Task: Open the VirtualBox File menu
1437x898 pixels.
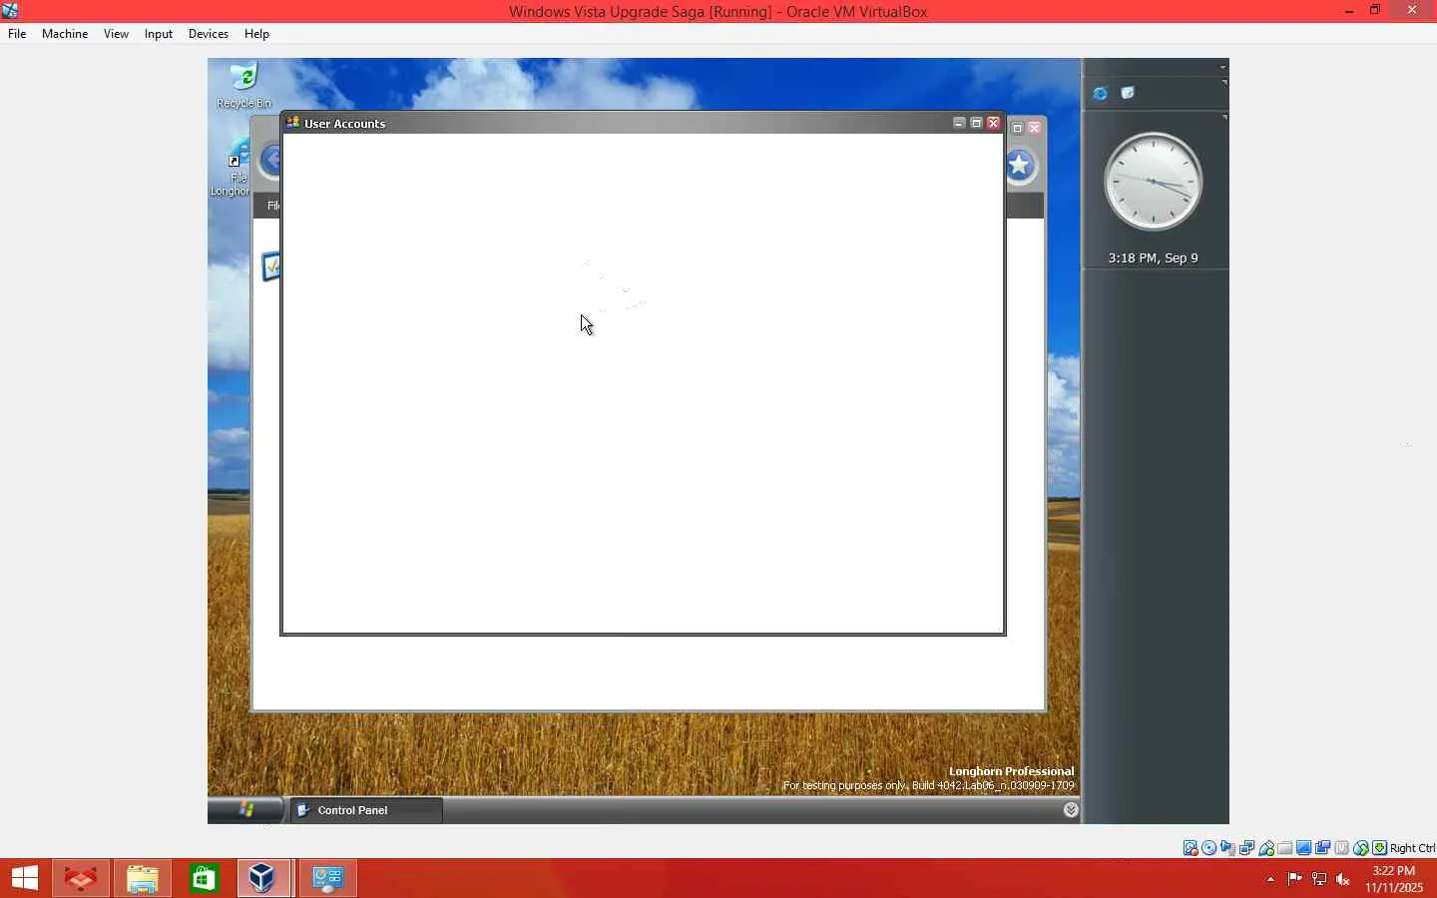Action: pyautogui.click(x=17, y=34)
